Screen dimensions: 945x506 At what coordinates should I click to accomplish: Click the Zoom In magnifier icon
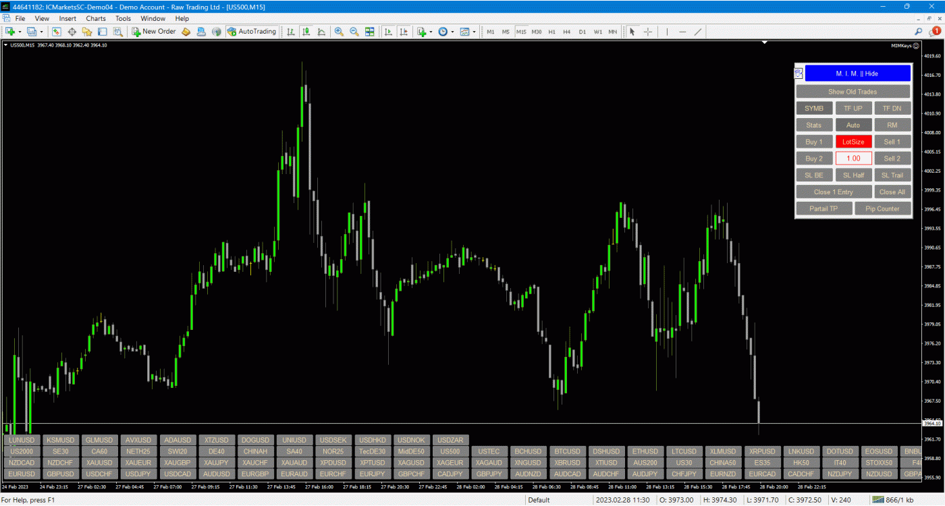339,32
